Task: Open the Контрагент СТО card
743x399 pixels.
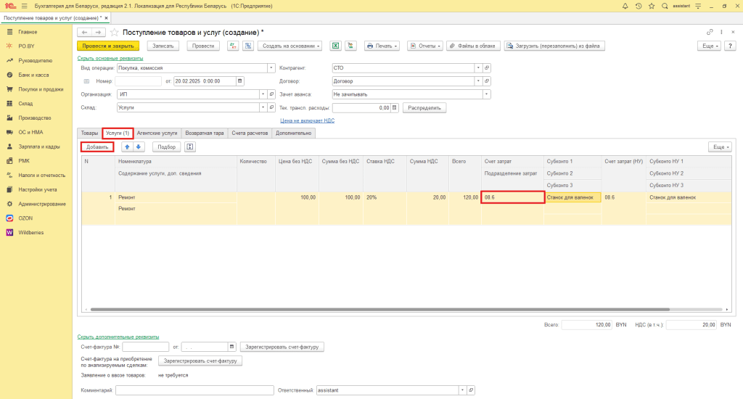Action: click(487, 67)
